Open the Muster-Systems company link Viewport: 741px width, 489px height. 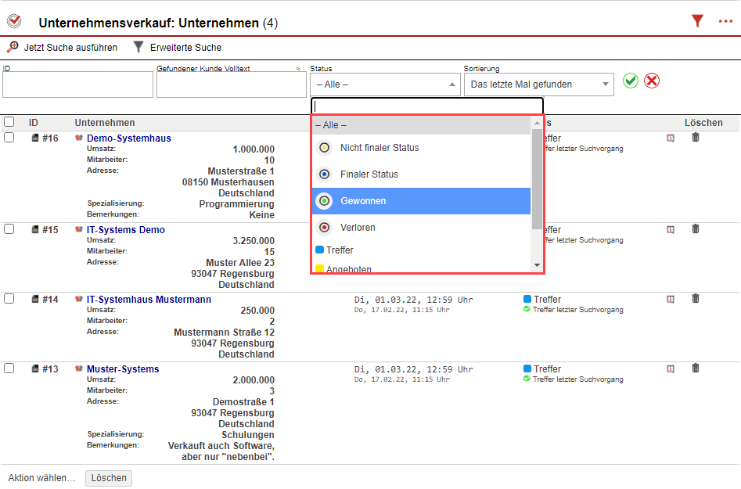pos(123,369)
